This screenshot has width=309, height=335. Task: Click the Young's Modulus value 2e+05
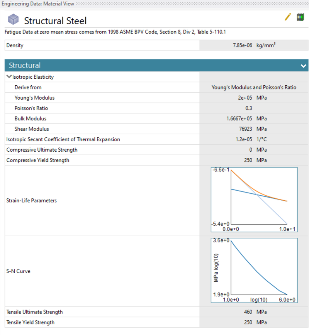(x=245, y=98)
